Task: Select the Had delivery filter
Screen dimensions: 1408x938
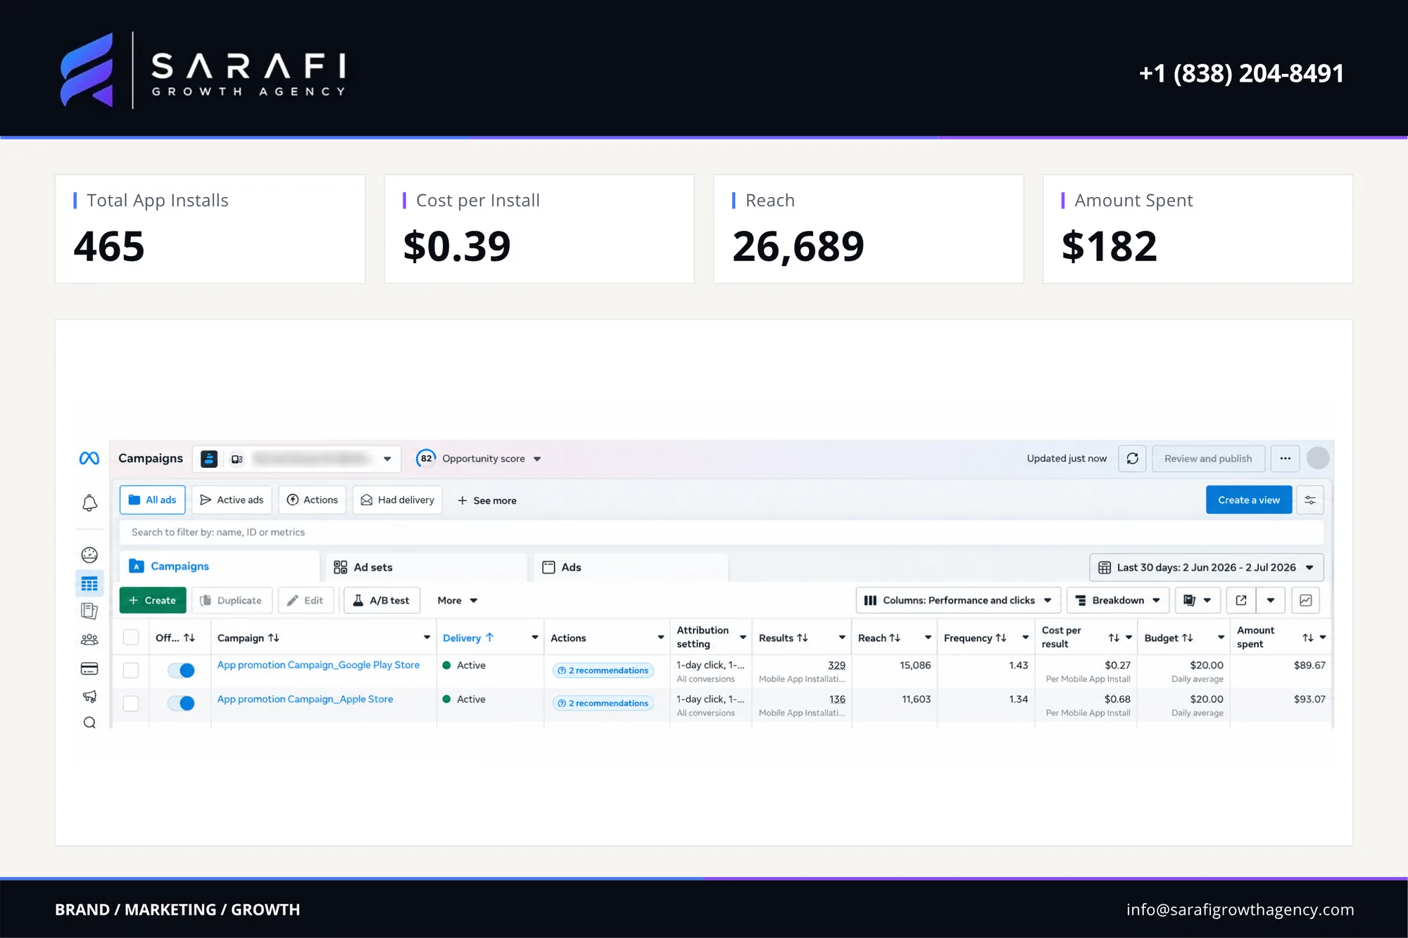Action: pos(397,500)
